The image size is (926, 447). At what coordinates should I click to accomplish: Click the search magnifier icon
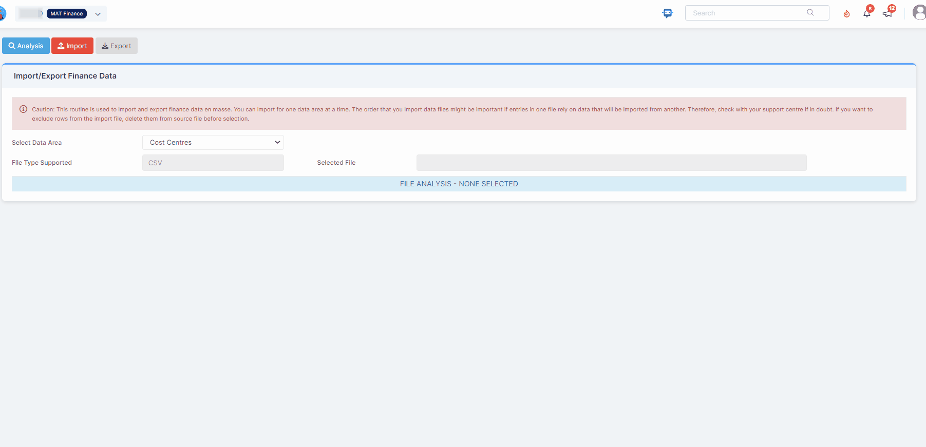tap(810, 13)
